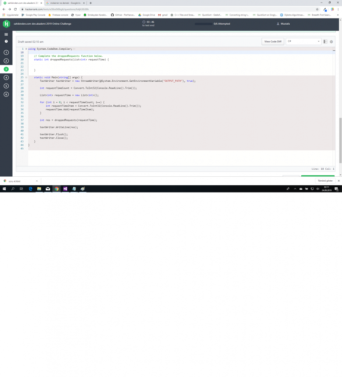Bookmark page with star icon
Viewport: 342px width, 377px height.
tap(317, 9)
